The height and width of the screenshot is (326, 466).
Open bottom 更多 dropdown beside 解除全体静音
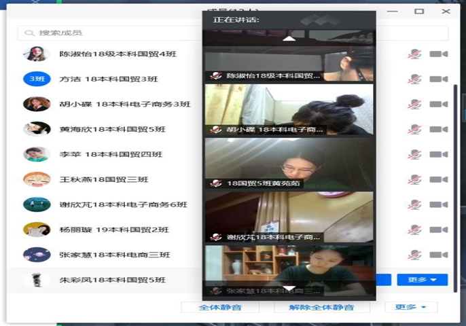point(411,307)
